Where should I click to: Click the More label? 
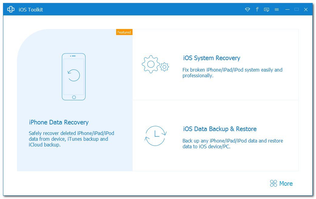(286, 184)
